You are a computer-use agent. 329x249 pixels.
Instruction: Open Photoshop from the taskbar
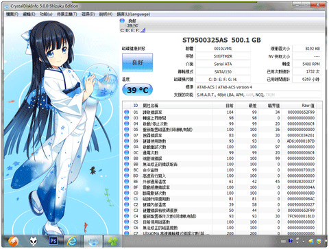(53, 241)
